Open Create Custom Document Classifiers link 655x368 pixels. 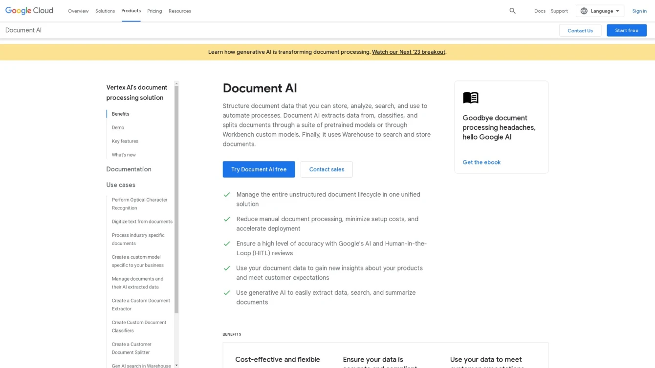click(139, 327)
